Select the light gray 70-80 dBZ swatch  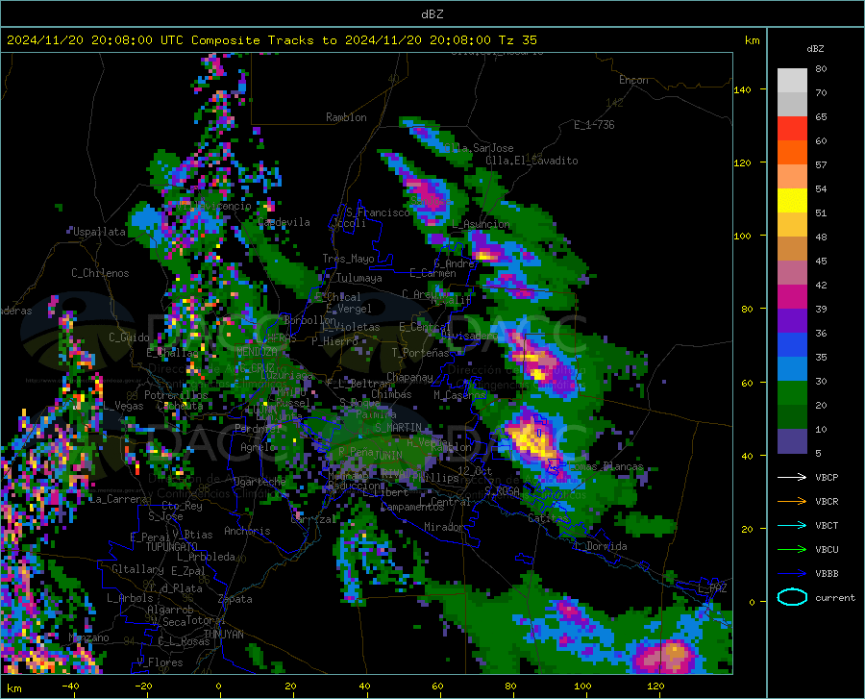point(792,81)
